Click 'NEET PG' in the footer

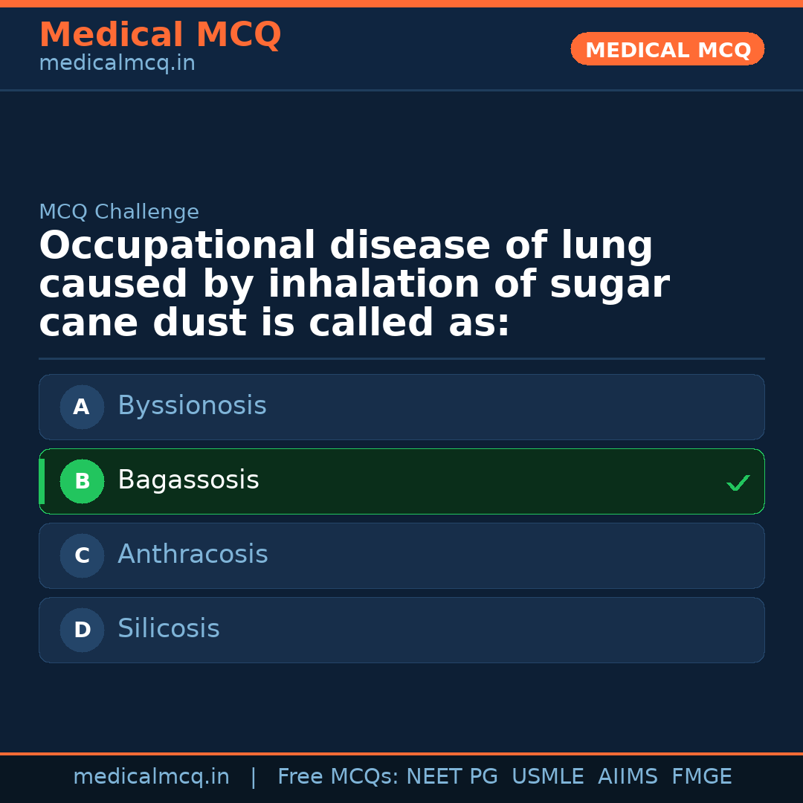[x=452, y=777]
